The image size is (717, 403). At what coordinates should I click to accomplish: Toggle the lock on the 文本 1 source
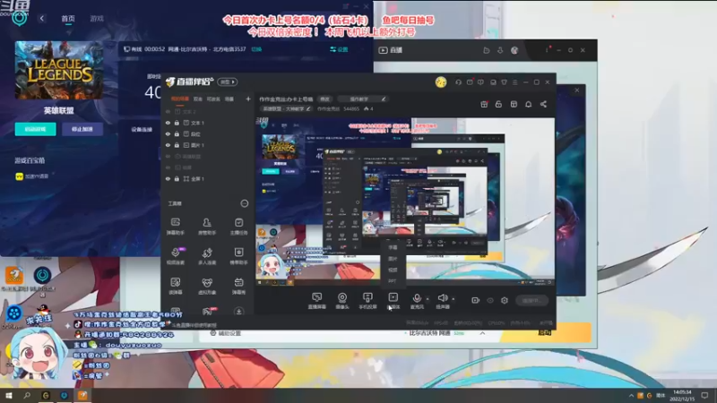pos(177,123)
